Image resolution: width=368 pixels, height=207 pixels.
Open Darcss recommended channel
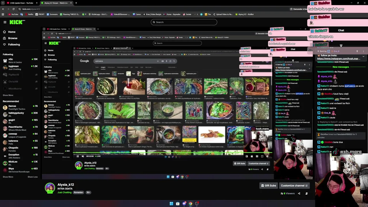coord(20,107)
